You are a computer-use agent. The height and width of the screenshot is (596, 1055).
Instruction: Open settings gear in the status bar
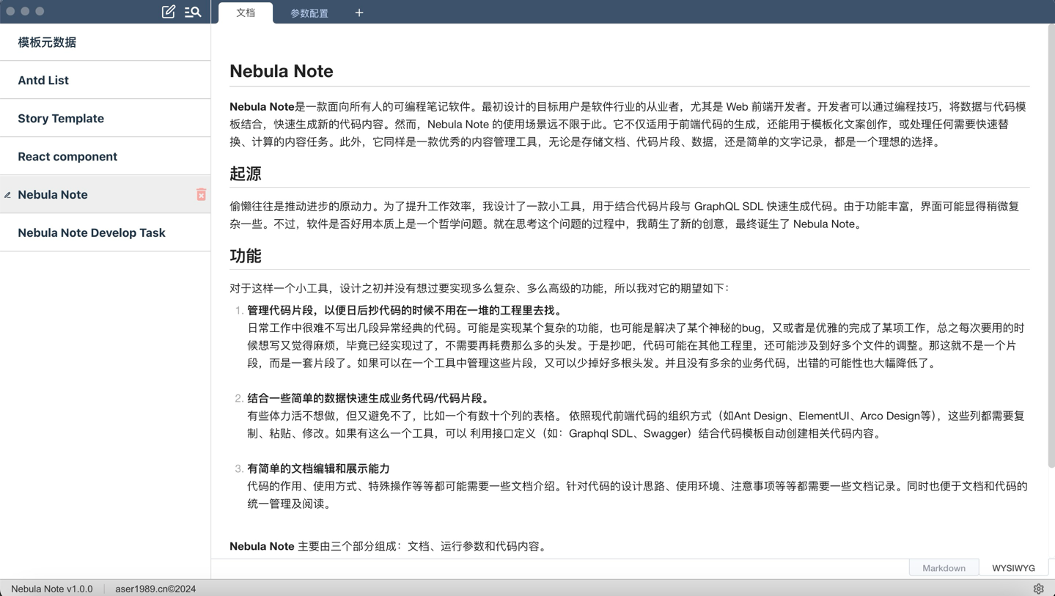click(1038, 589)
